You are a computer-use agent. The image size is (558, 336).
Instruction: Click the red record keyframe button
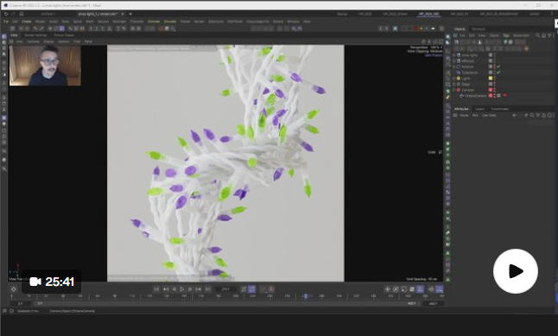pyautogui.click(x=271, y=289)
